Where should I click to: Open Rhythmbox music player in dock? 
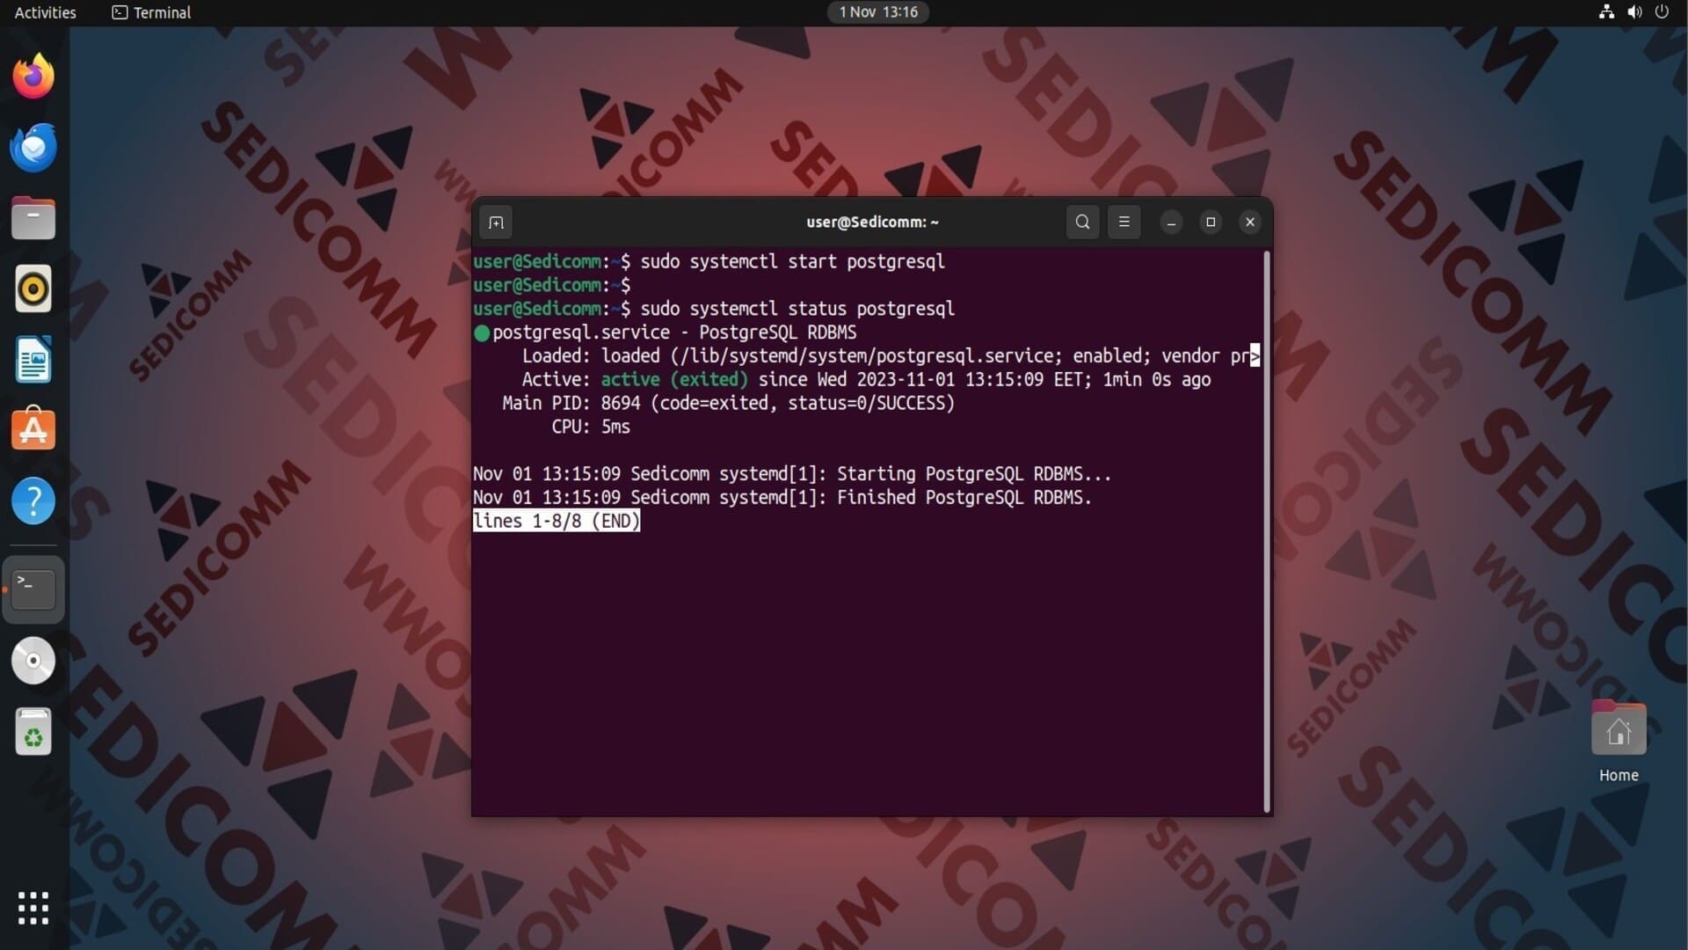point(33,289)
